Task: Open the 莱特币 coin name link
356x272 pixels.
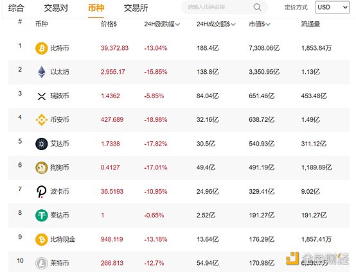Action: 60,263
